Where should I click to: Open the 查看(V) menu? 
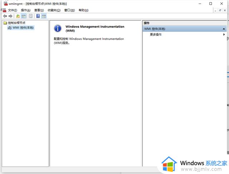[x=39, y=10]
